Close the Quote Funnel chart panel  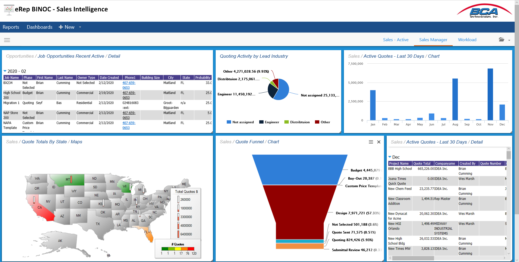pyautogui.click(x=379, y=142)
